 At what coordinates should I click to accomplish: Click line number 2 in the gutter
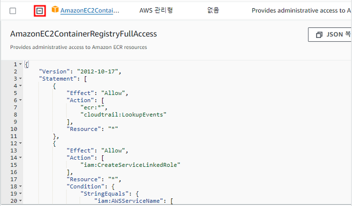tap(15, 72)
